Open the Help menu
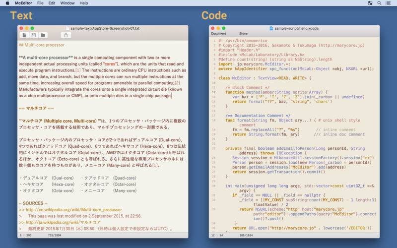The width and height of the screenshot is (397, 248). click(83, 3)
